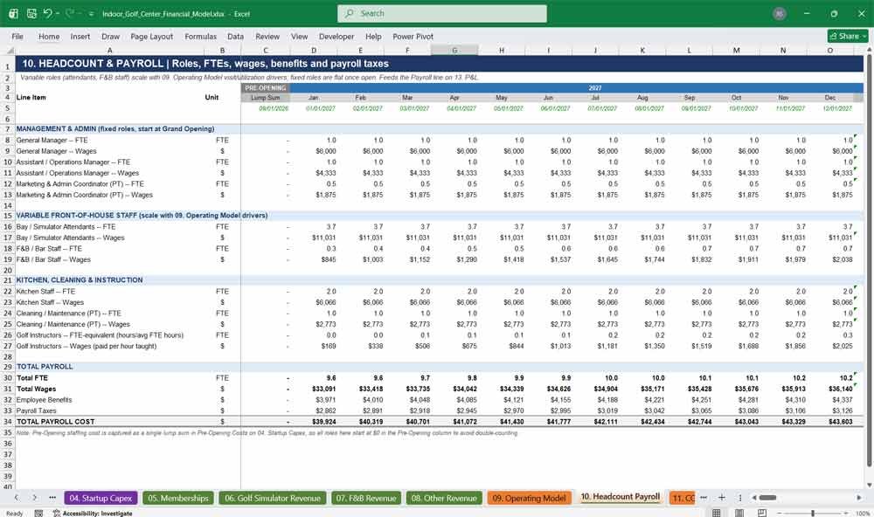
Task: Open the File menu
Action: pyautogui.click(x=17, y=36)
